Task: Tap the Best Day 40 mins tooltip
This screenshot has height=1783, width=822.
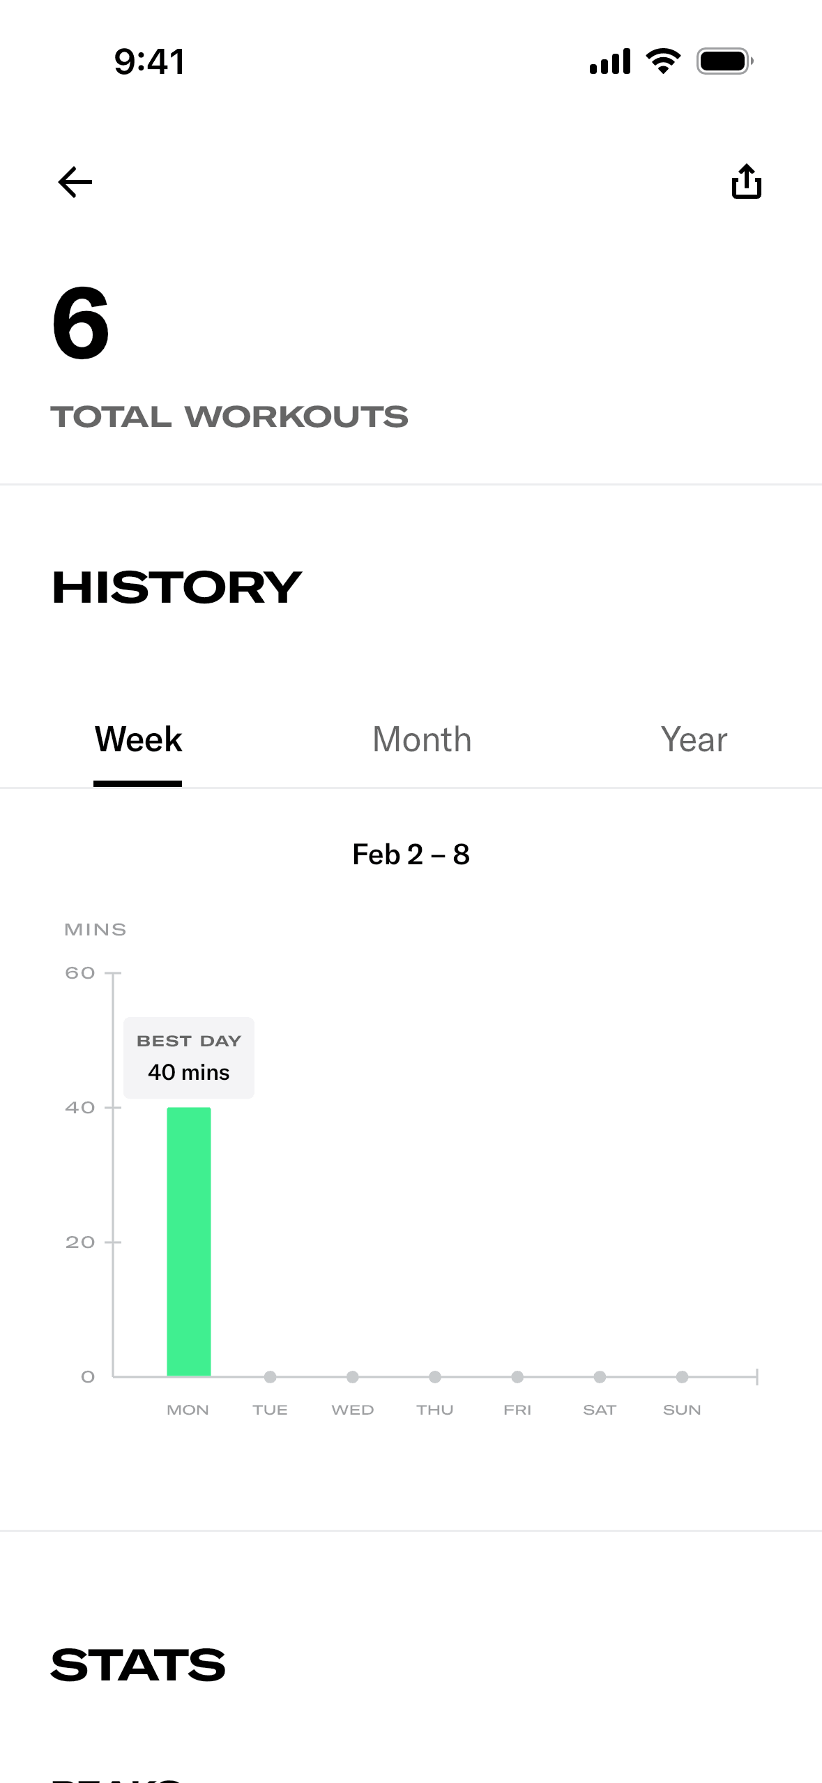Action: tap(189, 1058)
